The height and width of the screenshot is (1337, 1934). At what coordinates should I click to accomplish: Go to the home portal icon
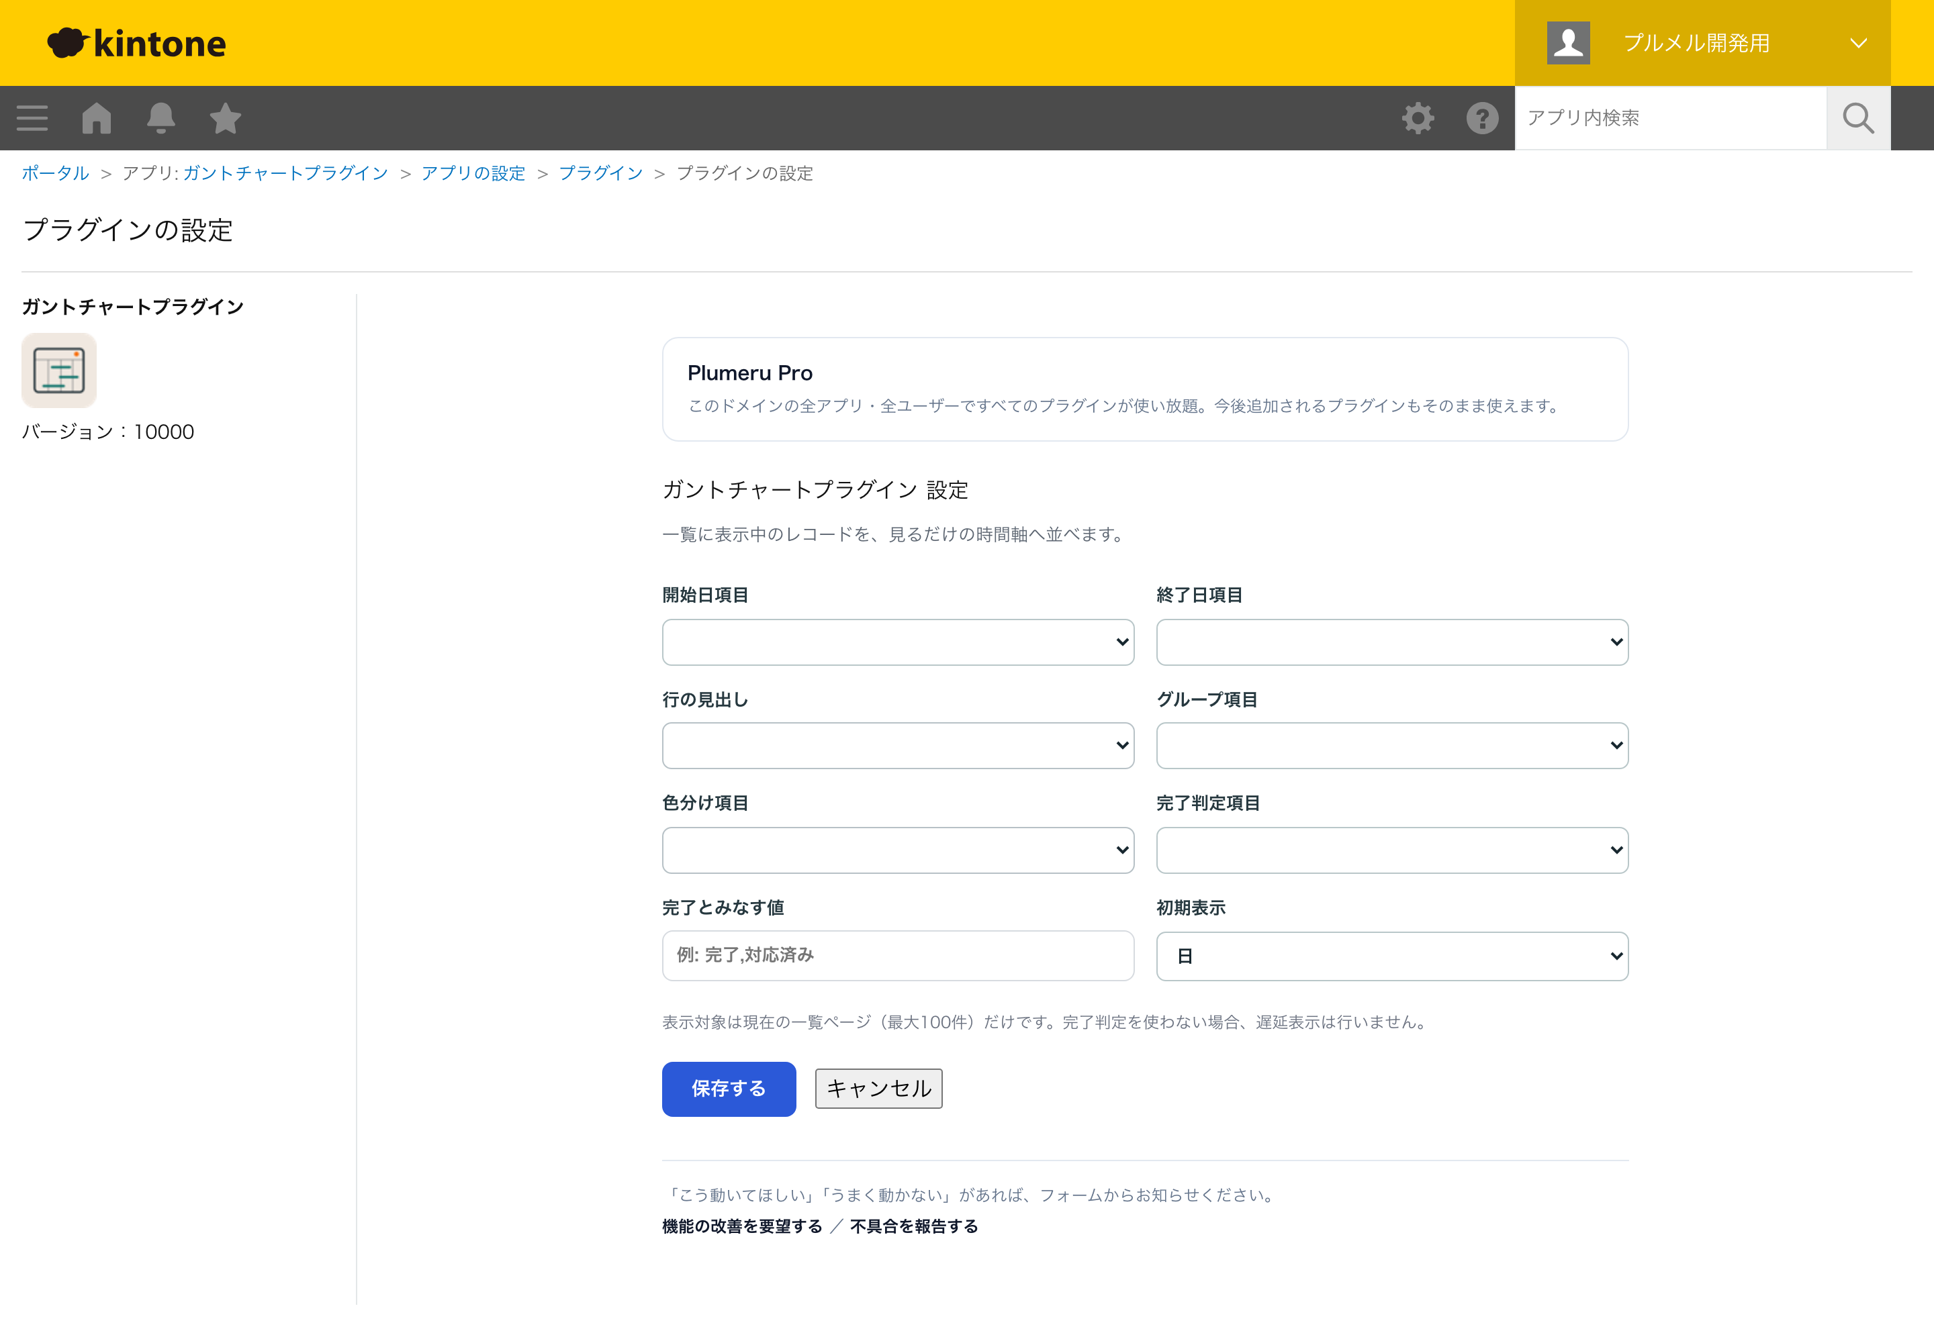97,118
